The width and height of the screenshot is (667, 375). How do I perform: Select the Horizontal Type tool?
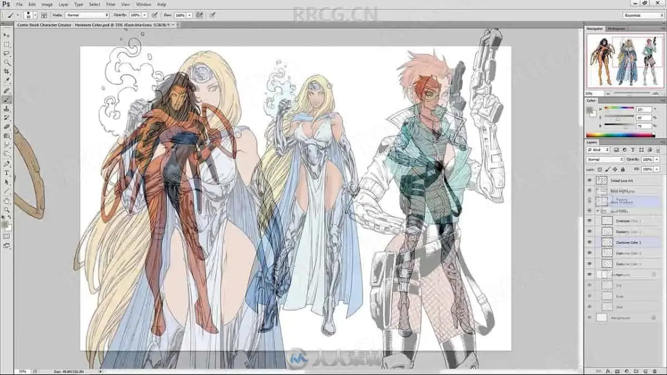(x=7, y=173)
